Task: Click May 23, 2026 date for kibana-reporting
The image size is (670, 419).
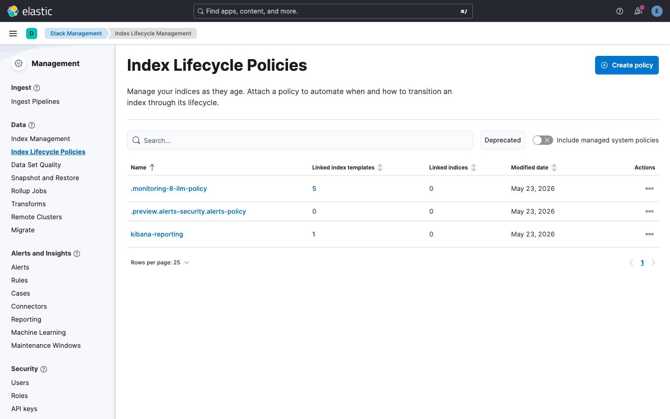Action: pos(533,234)
